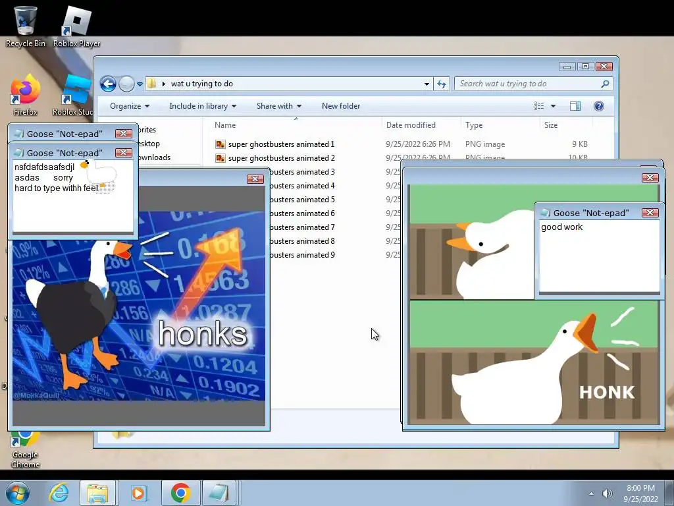This screenshot has width=674, height=506.
Task: Close the honks meme image window
Action: [255, 179]
